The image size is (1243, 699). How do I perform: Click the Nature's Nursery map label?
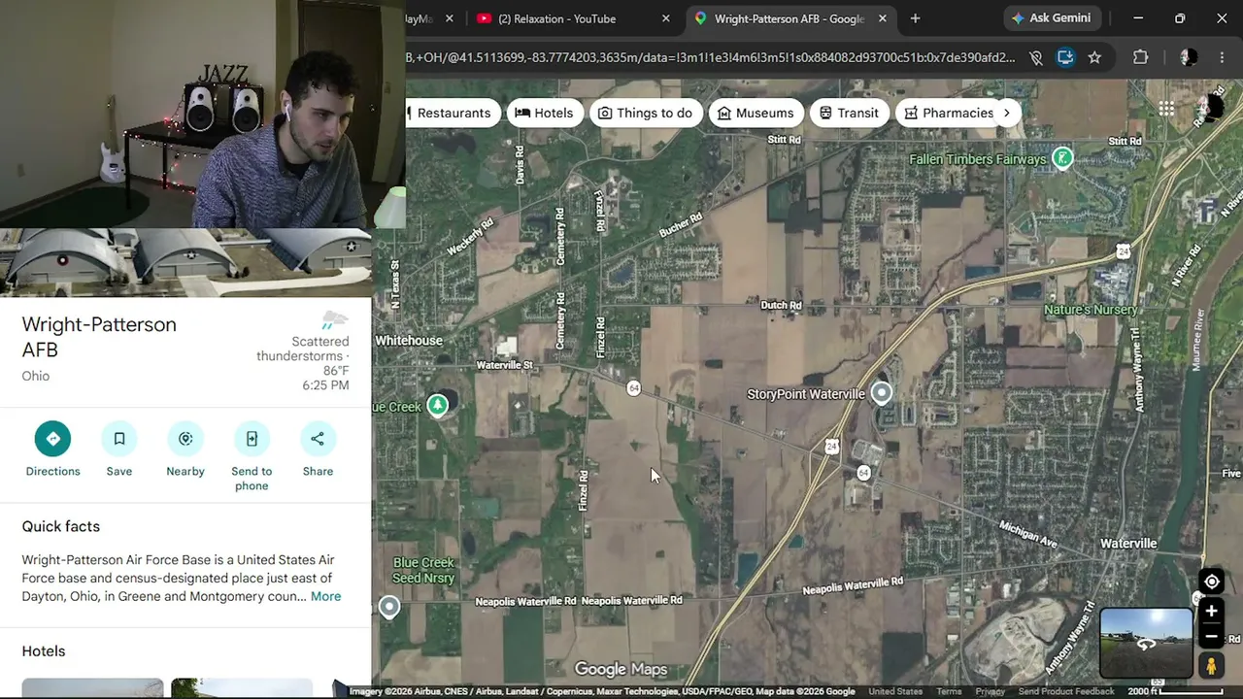[1091, 310]
